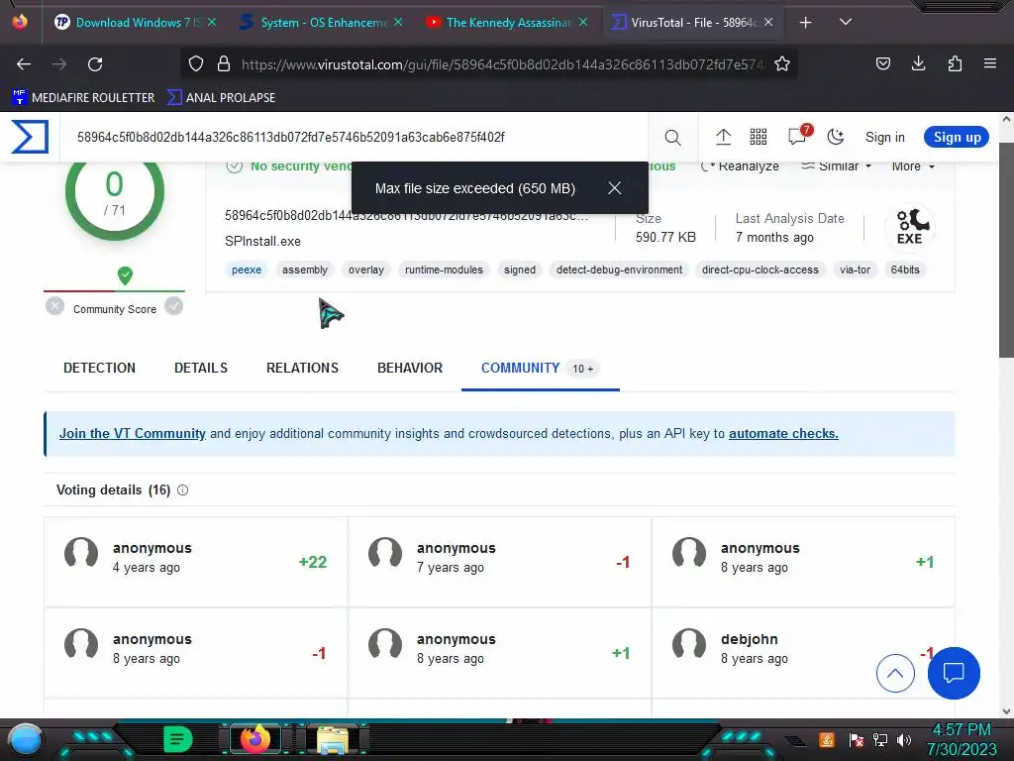This screenshot has width=1014, height=761.
Task: Click the via-tor tag
Action: click(x=855, y=270)
